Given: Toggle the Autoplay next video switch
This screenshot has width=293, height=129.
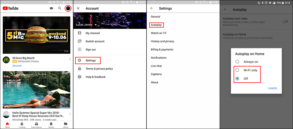Looking at the screenshot, I should click(x=285, y=21).
